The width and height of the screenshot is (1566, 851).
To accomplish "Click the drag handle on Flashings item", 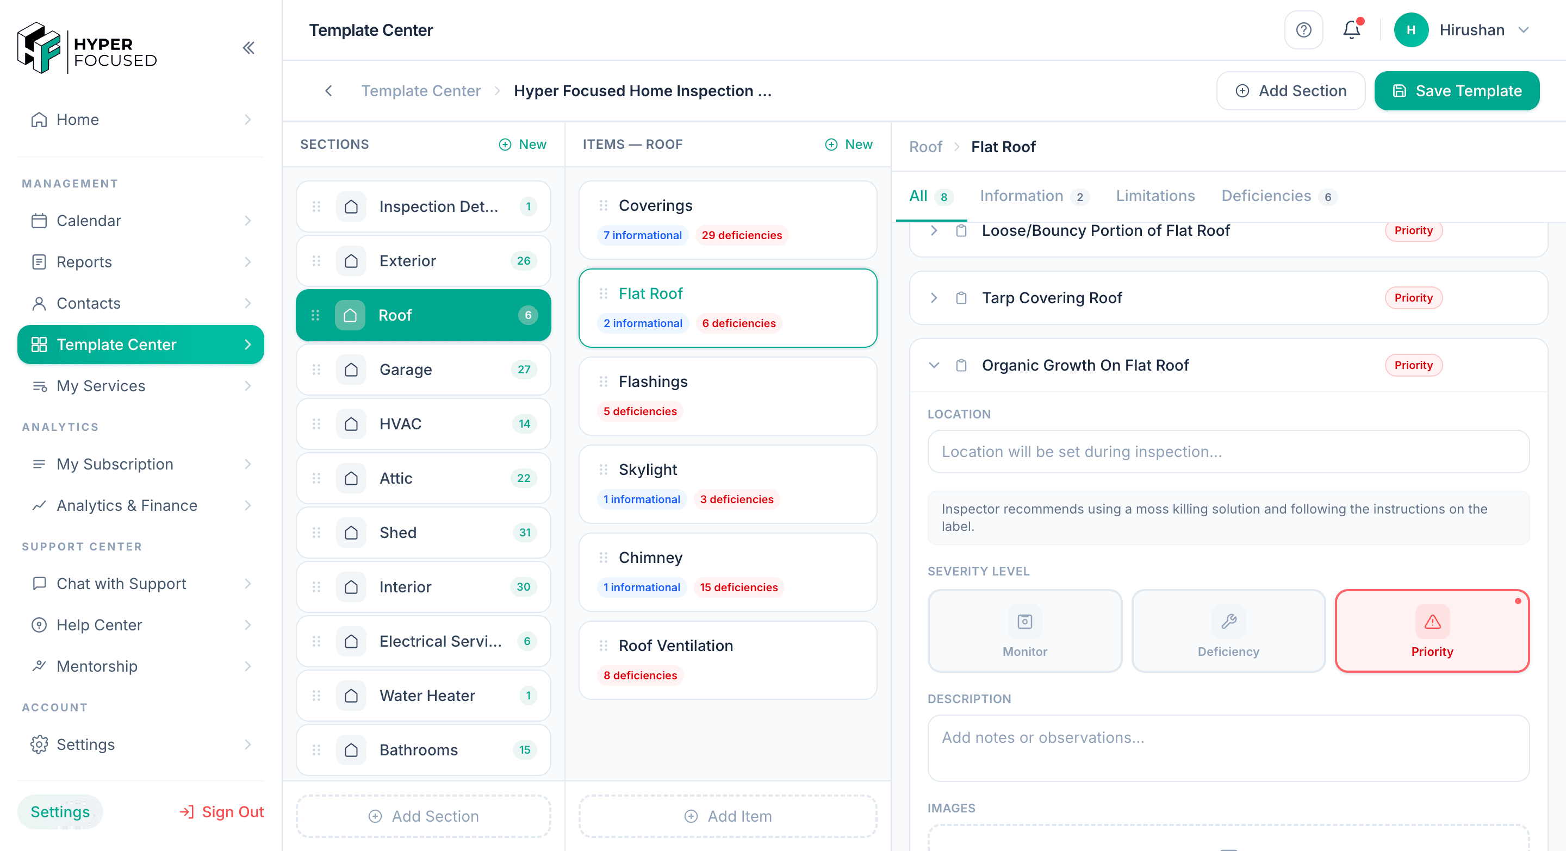I will [x=603, y=381].
